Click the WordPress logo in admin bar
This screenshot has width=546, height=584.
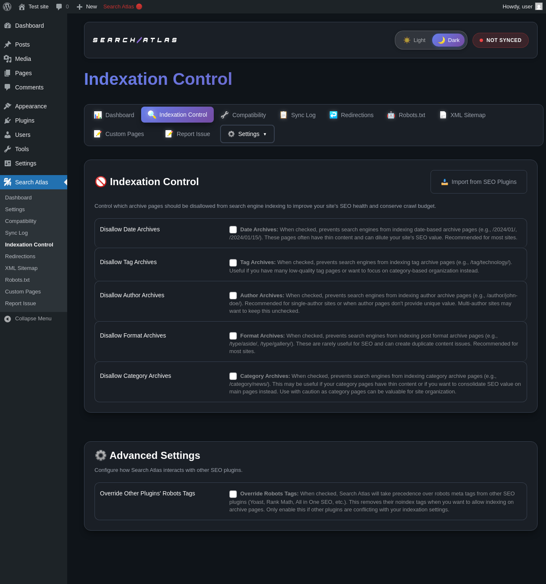7,7
